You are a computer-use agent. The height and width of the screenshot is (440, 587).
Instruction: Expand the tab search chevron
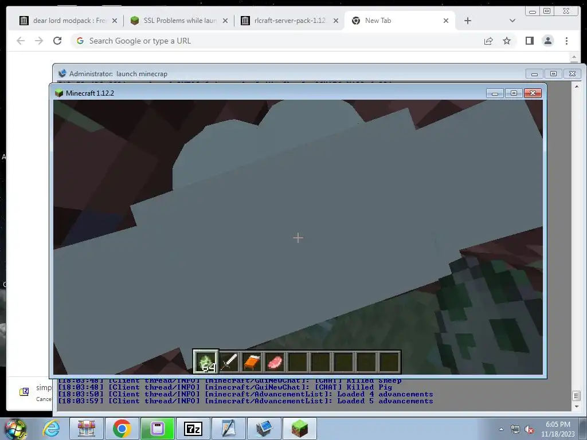coord(512,21)
